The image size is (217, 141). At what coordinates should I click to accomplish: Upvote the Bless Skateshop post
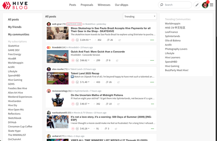point(73,40)
